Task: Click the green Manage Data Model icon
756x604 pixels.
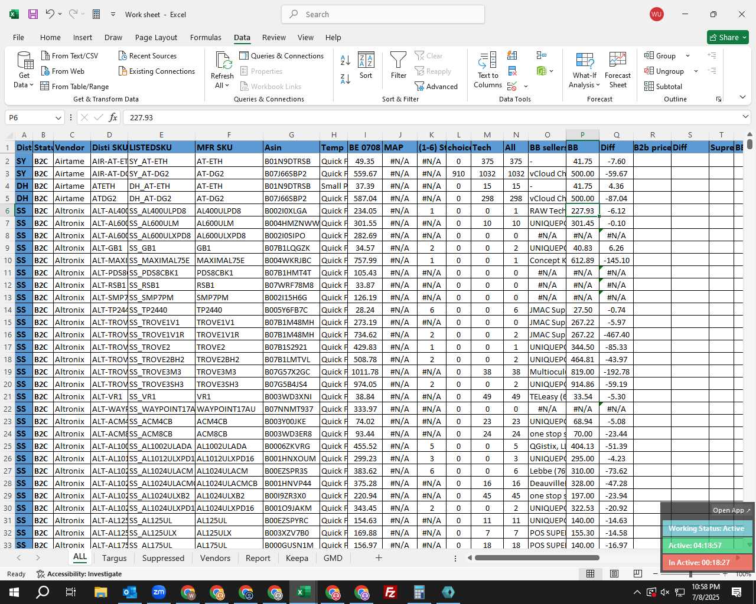Action: [x=542, y=71]
